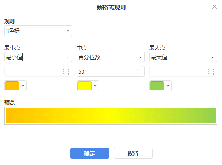The image size is (222, 165).
Task: Focus the empty 最小点 value field
Action: (x=38, y=71)
